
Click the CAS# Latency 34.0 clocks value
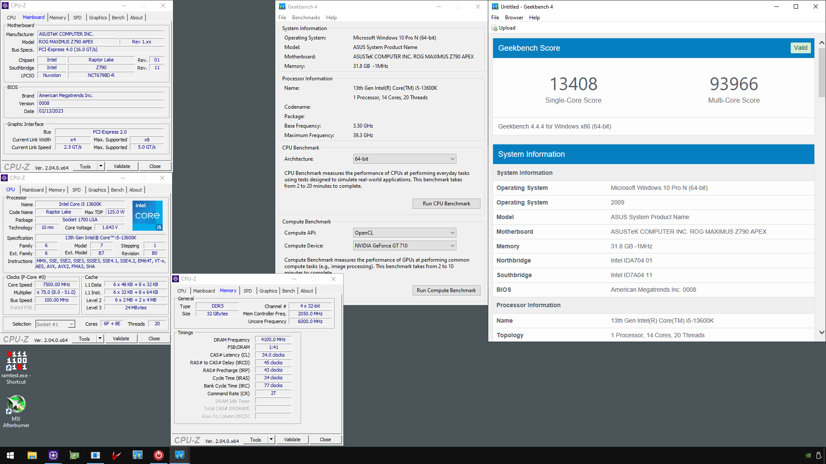coord(273,355)
